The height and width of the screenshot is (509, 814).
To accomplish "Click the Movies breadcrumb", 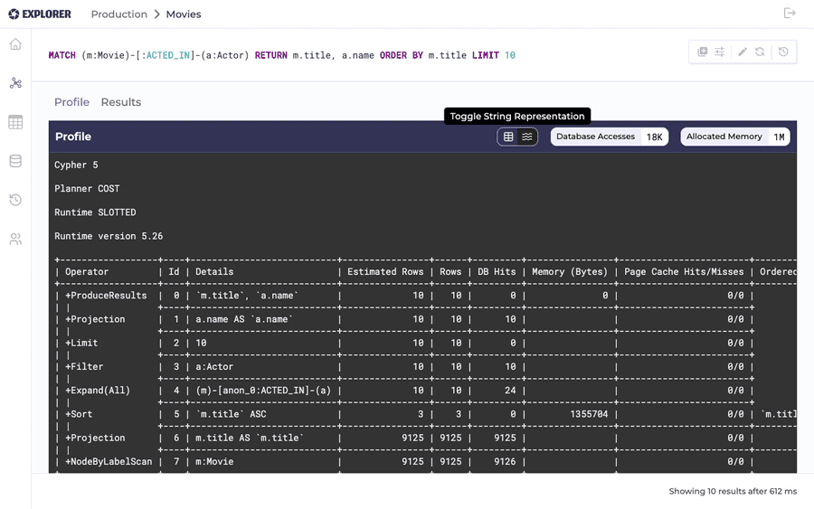I will [184, 14].
